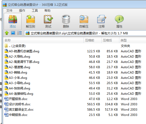Click icon of A2-高度调节下部.dwg
Screen dimensions: 146x124
pyautogui.click(x=6, y=62)
